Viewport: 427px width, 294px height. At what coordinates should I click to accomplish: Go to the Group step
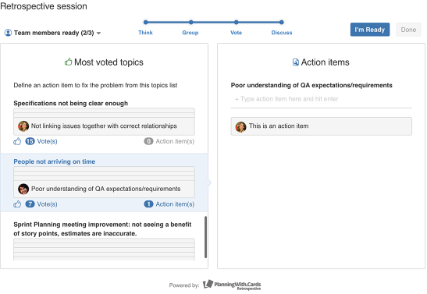tap(190, 33)
